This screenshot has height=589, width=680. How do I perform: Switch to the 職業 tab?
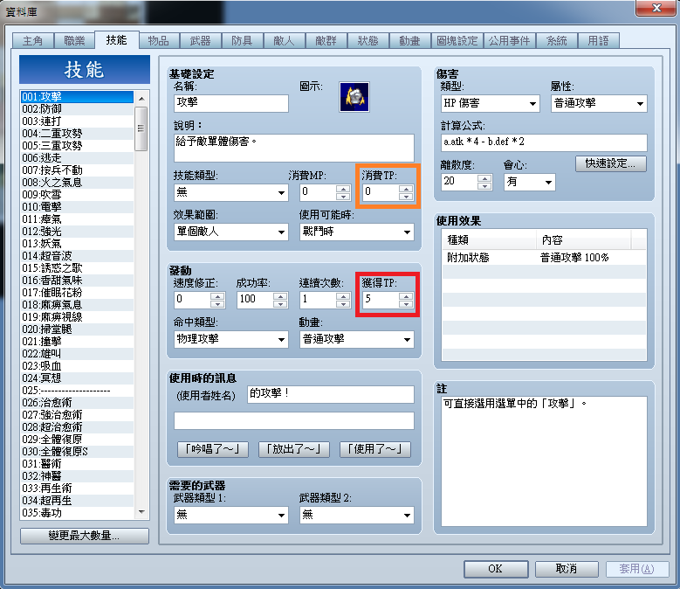click(74, 41)
